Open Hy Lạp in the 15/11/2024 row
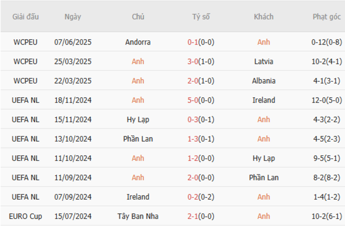This screenshot has width=345, height=231. (x=138, y=119)
